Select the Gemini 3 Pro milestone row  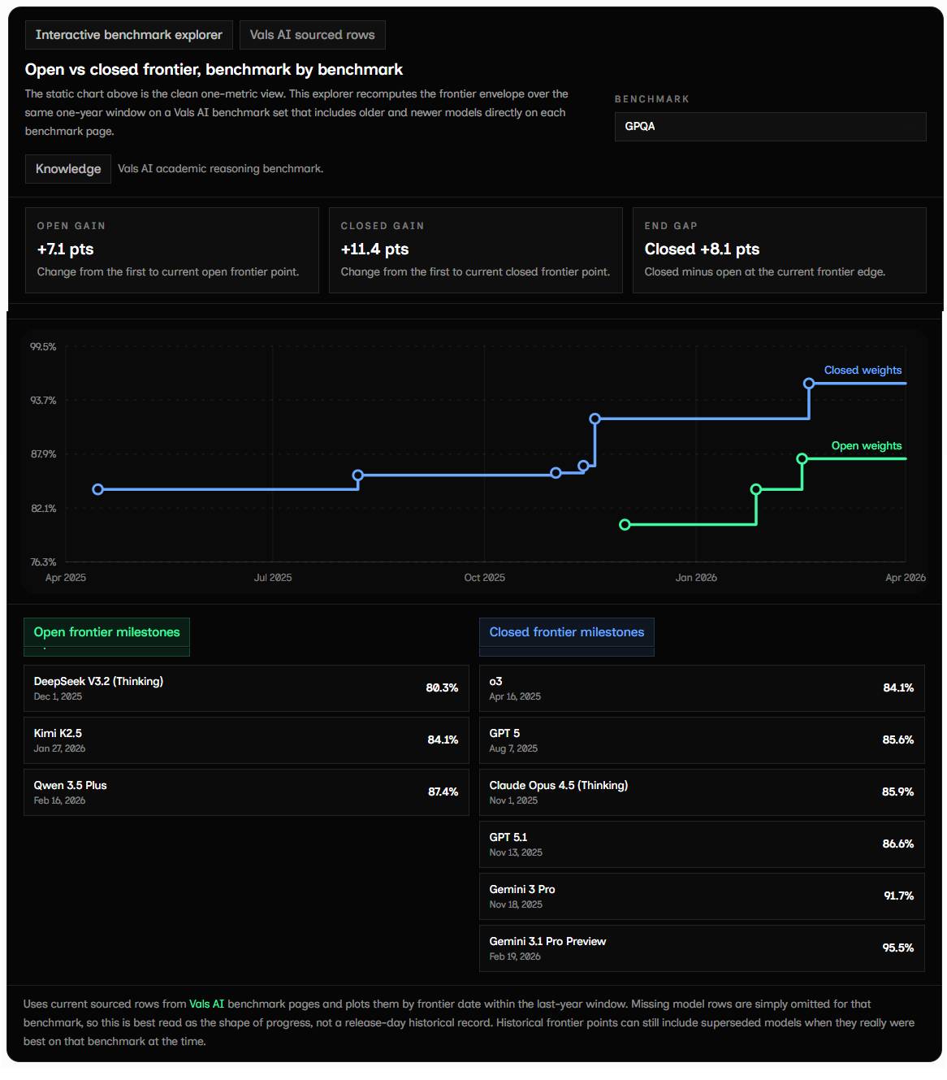click(701, 896)
